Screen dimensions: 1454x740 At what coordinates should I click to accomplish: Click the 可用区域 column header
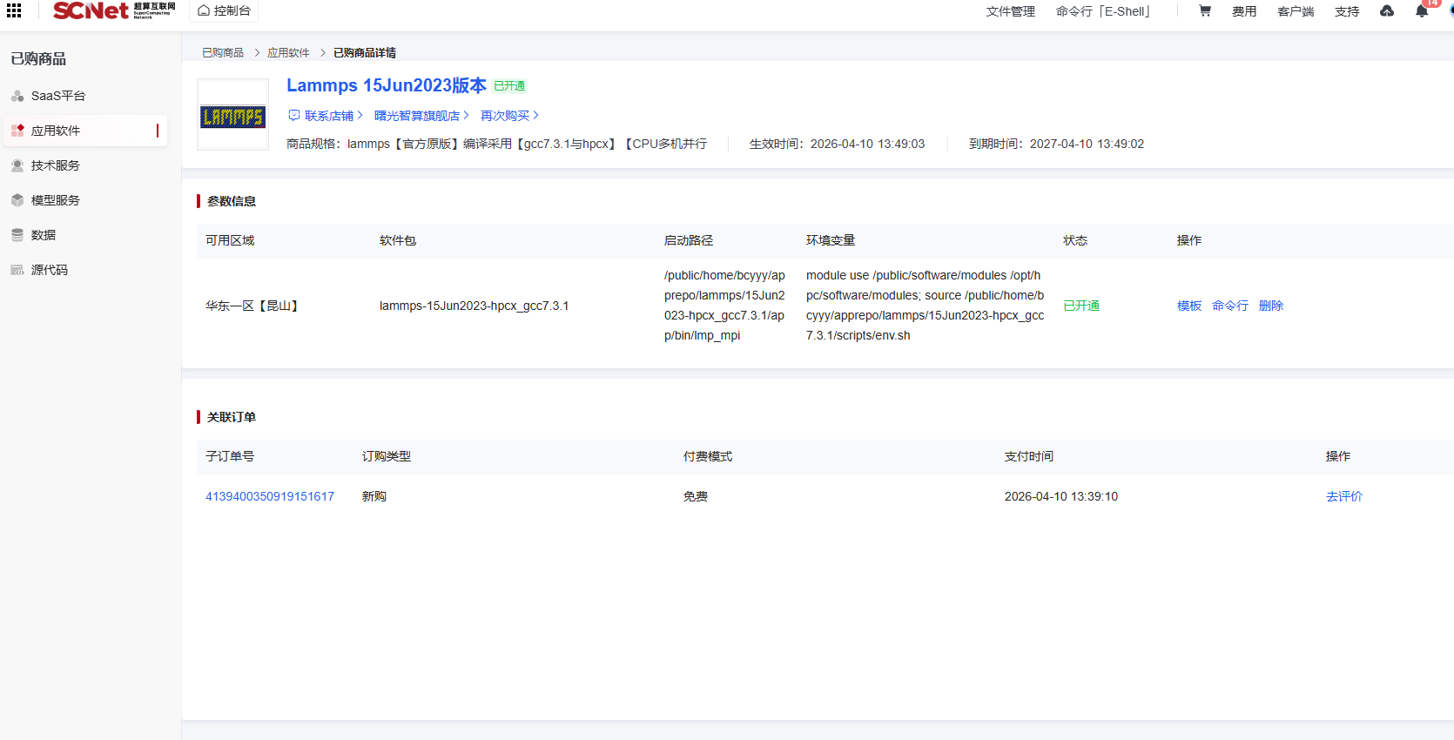230,240
